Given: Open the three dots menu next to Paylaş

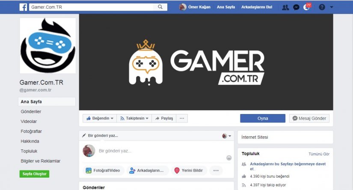Looking at the screenshot, I should [x=182, y=118].
